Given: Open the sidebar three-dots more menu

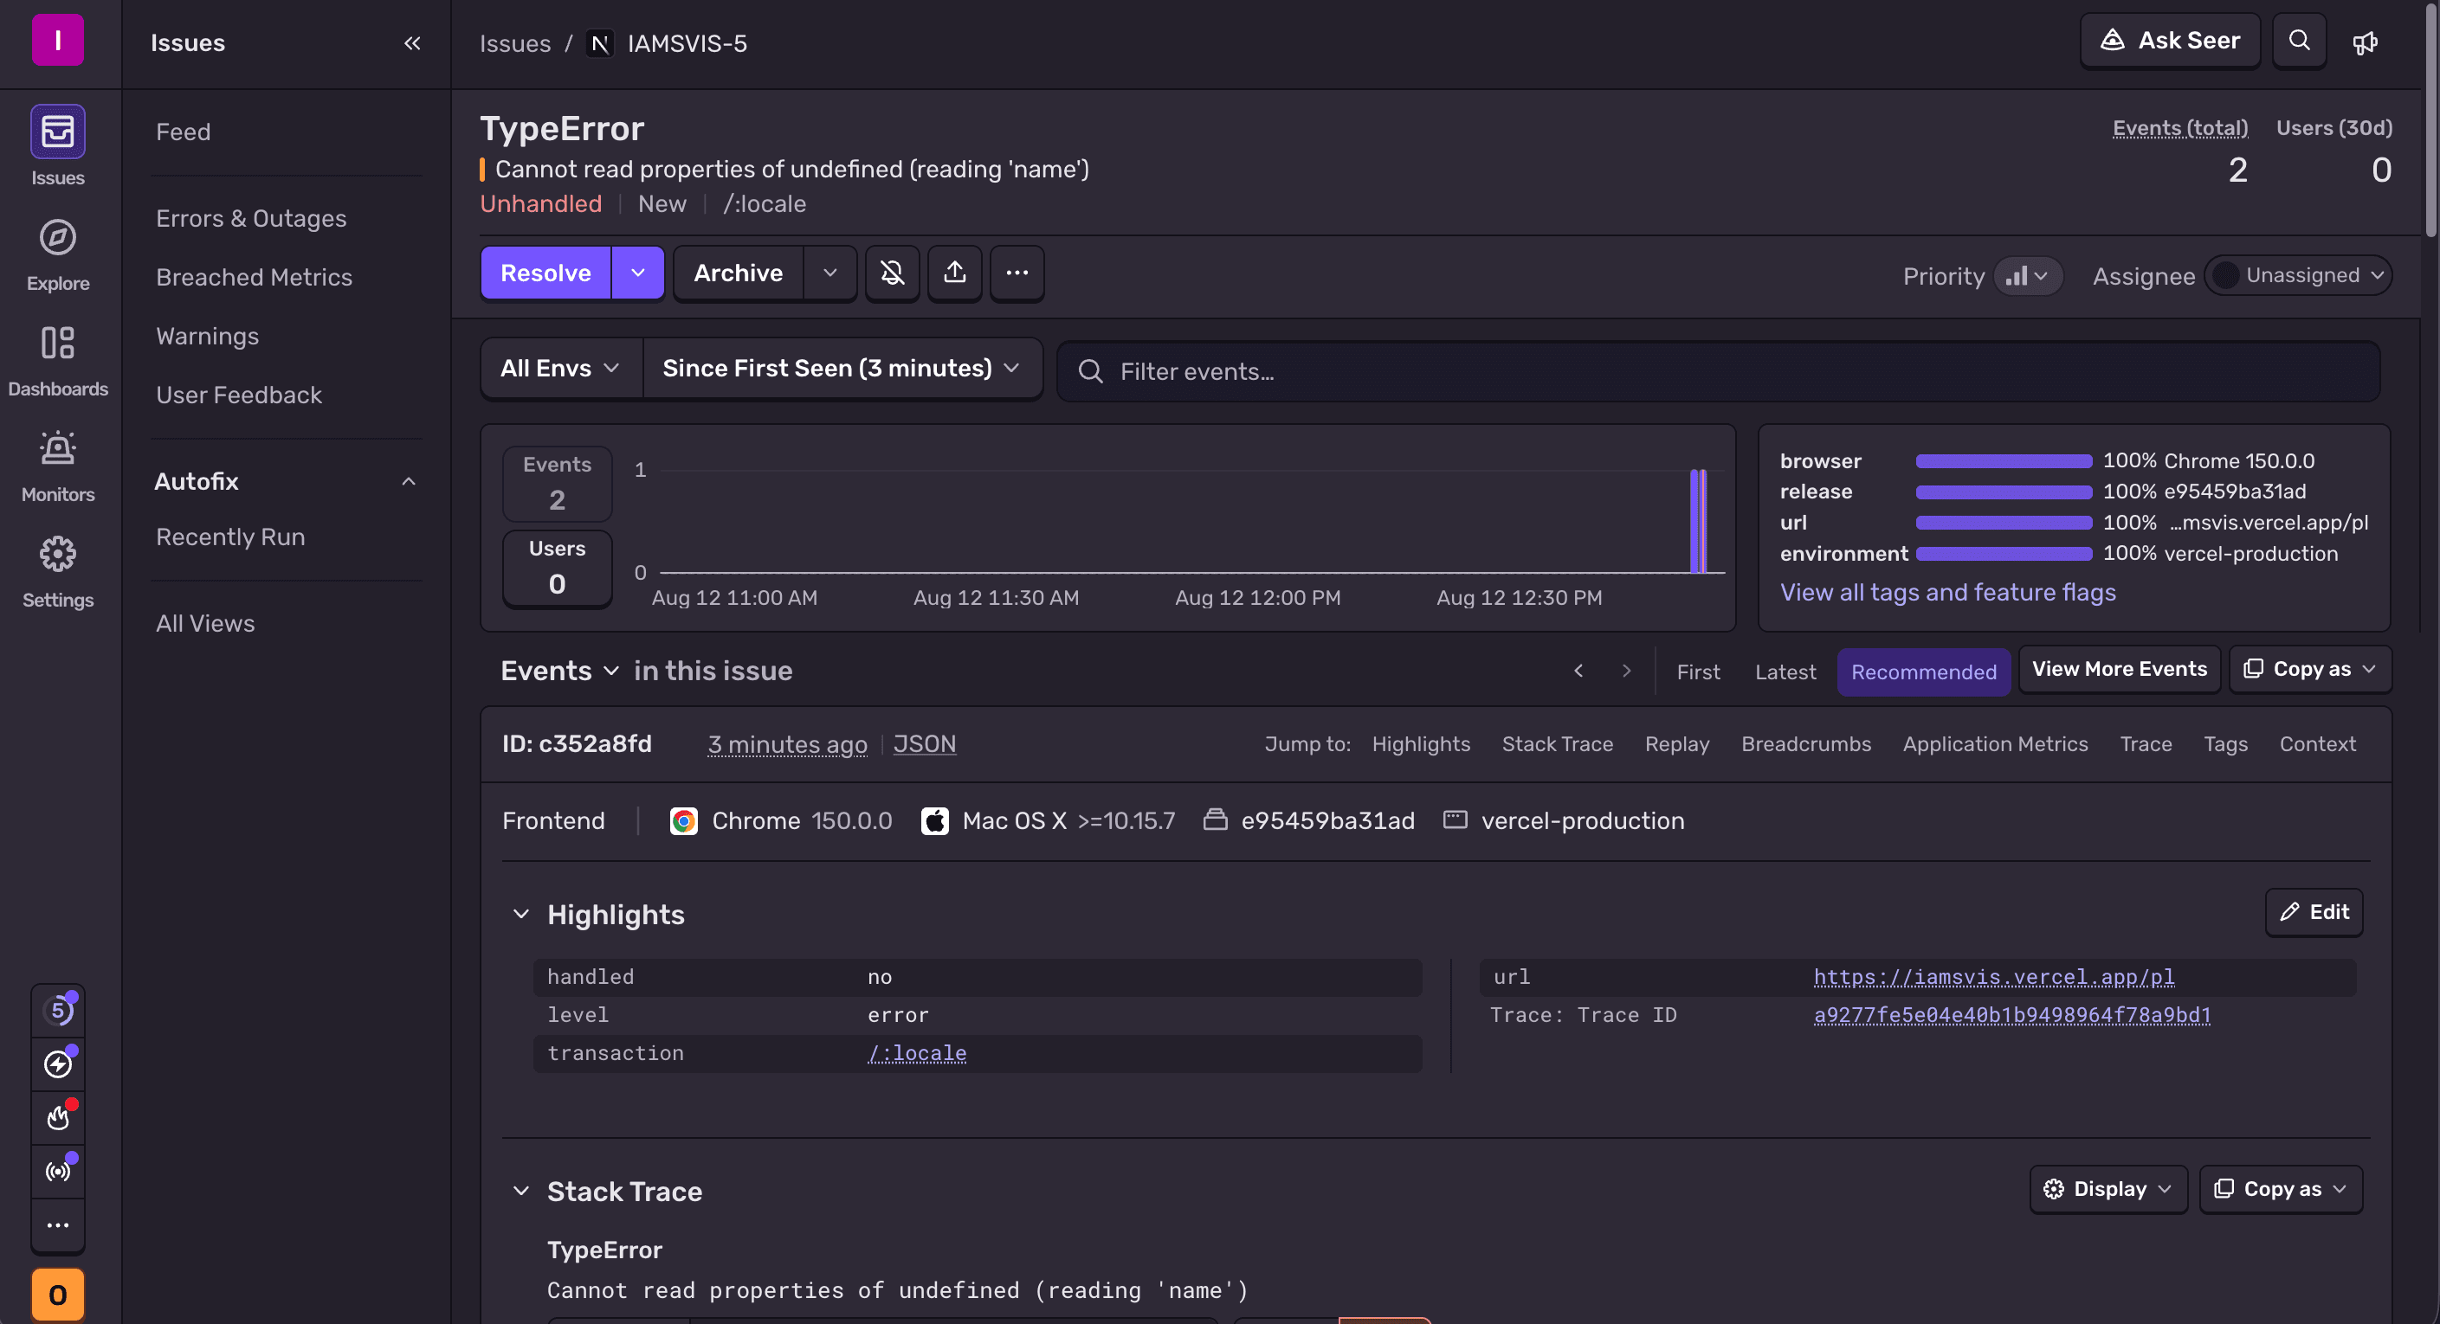Looking at the screenshot, I should 58,1225.
